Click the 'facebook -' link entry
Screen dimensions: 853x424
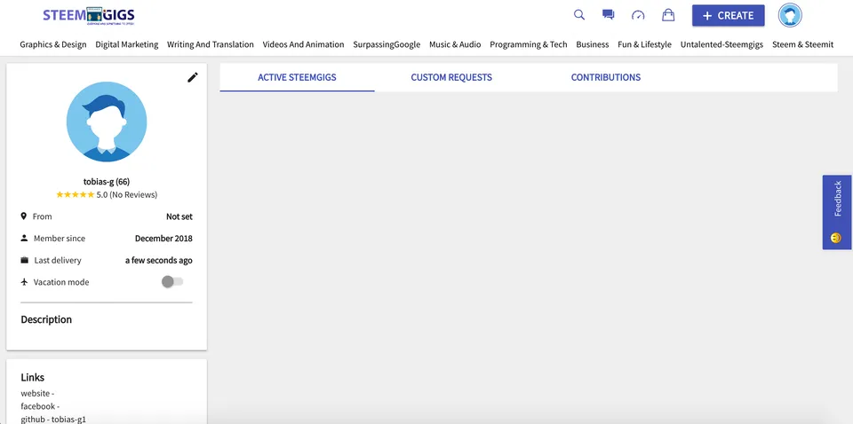pyautogui.click(x=40, y=406)
